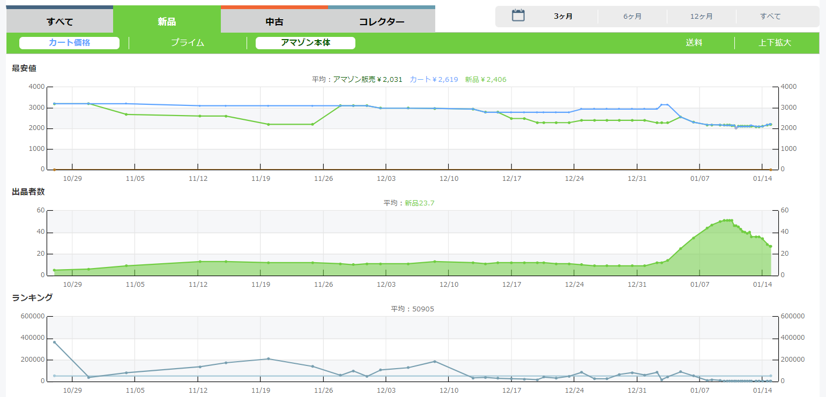Viewport: 826px width, 397px height.
Task: Toggle the カート価格 line filter
Action: click(x=69, y=43)
